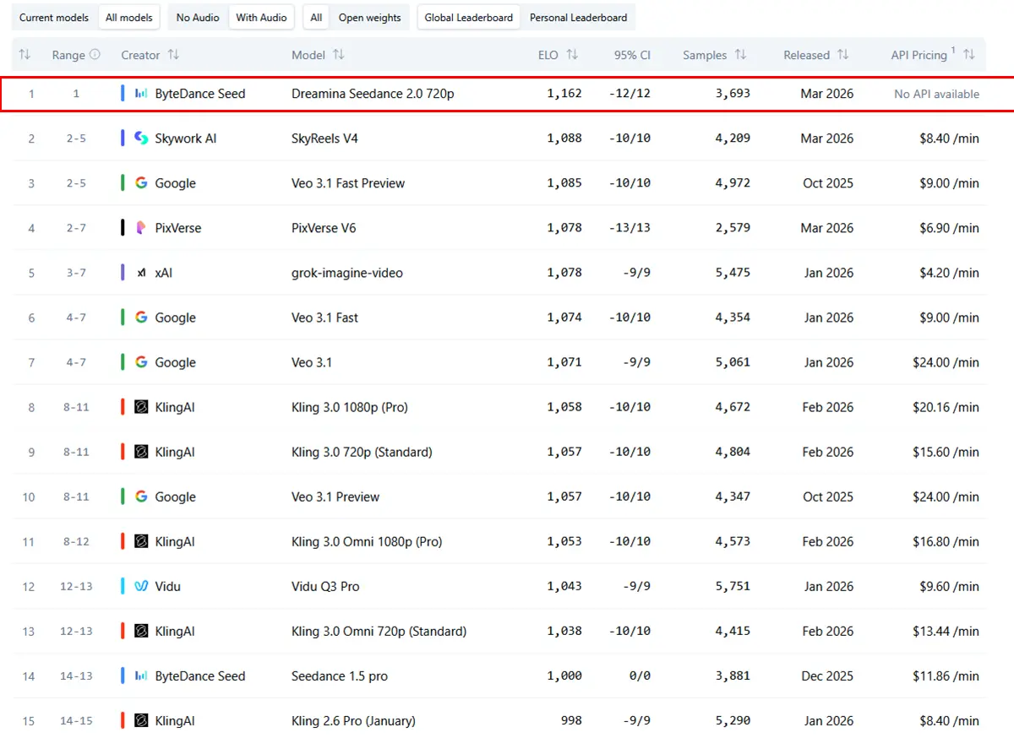
Task: Open the grok-imagine-video model entry
Action: [346, 273]
